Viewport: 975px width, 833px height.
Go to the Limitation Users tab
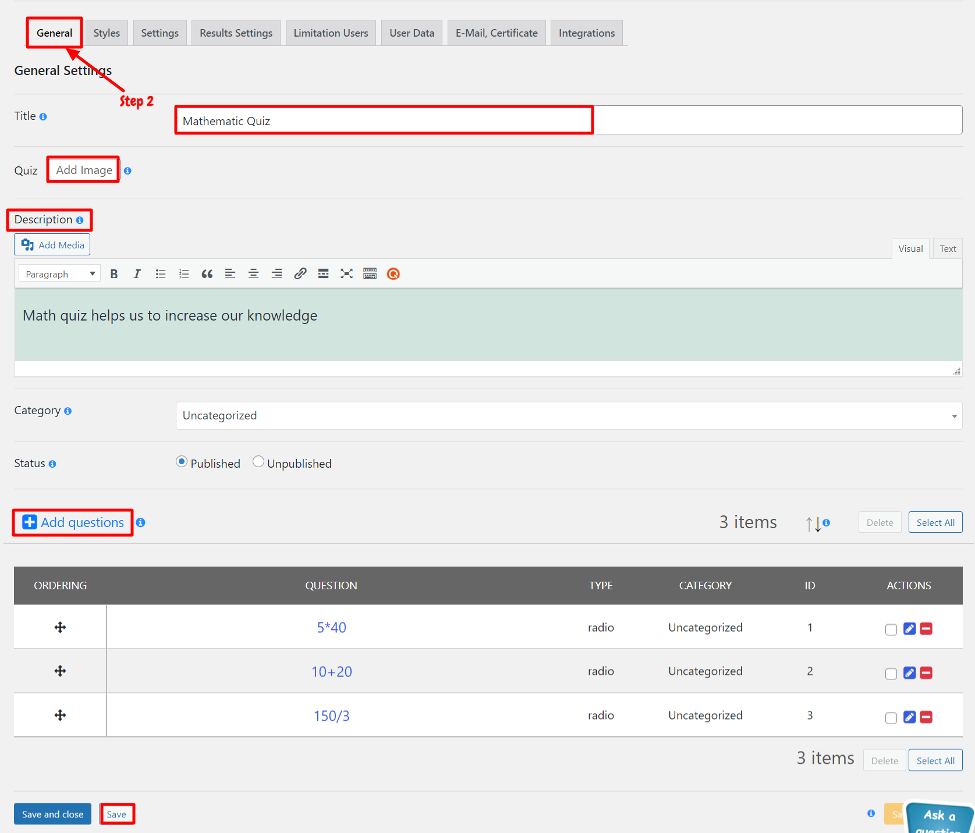pos(331,33)
